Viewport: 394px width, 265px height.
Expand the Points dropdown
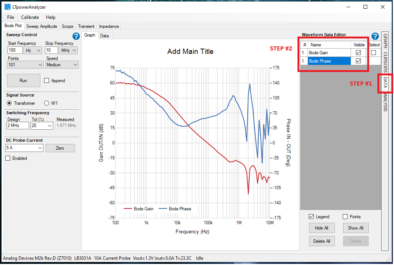pyautogui.click(x=25, y=65)
